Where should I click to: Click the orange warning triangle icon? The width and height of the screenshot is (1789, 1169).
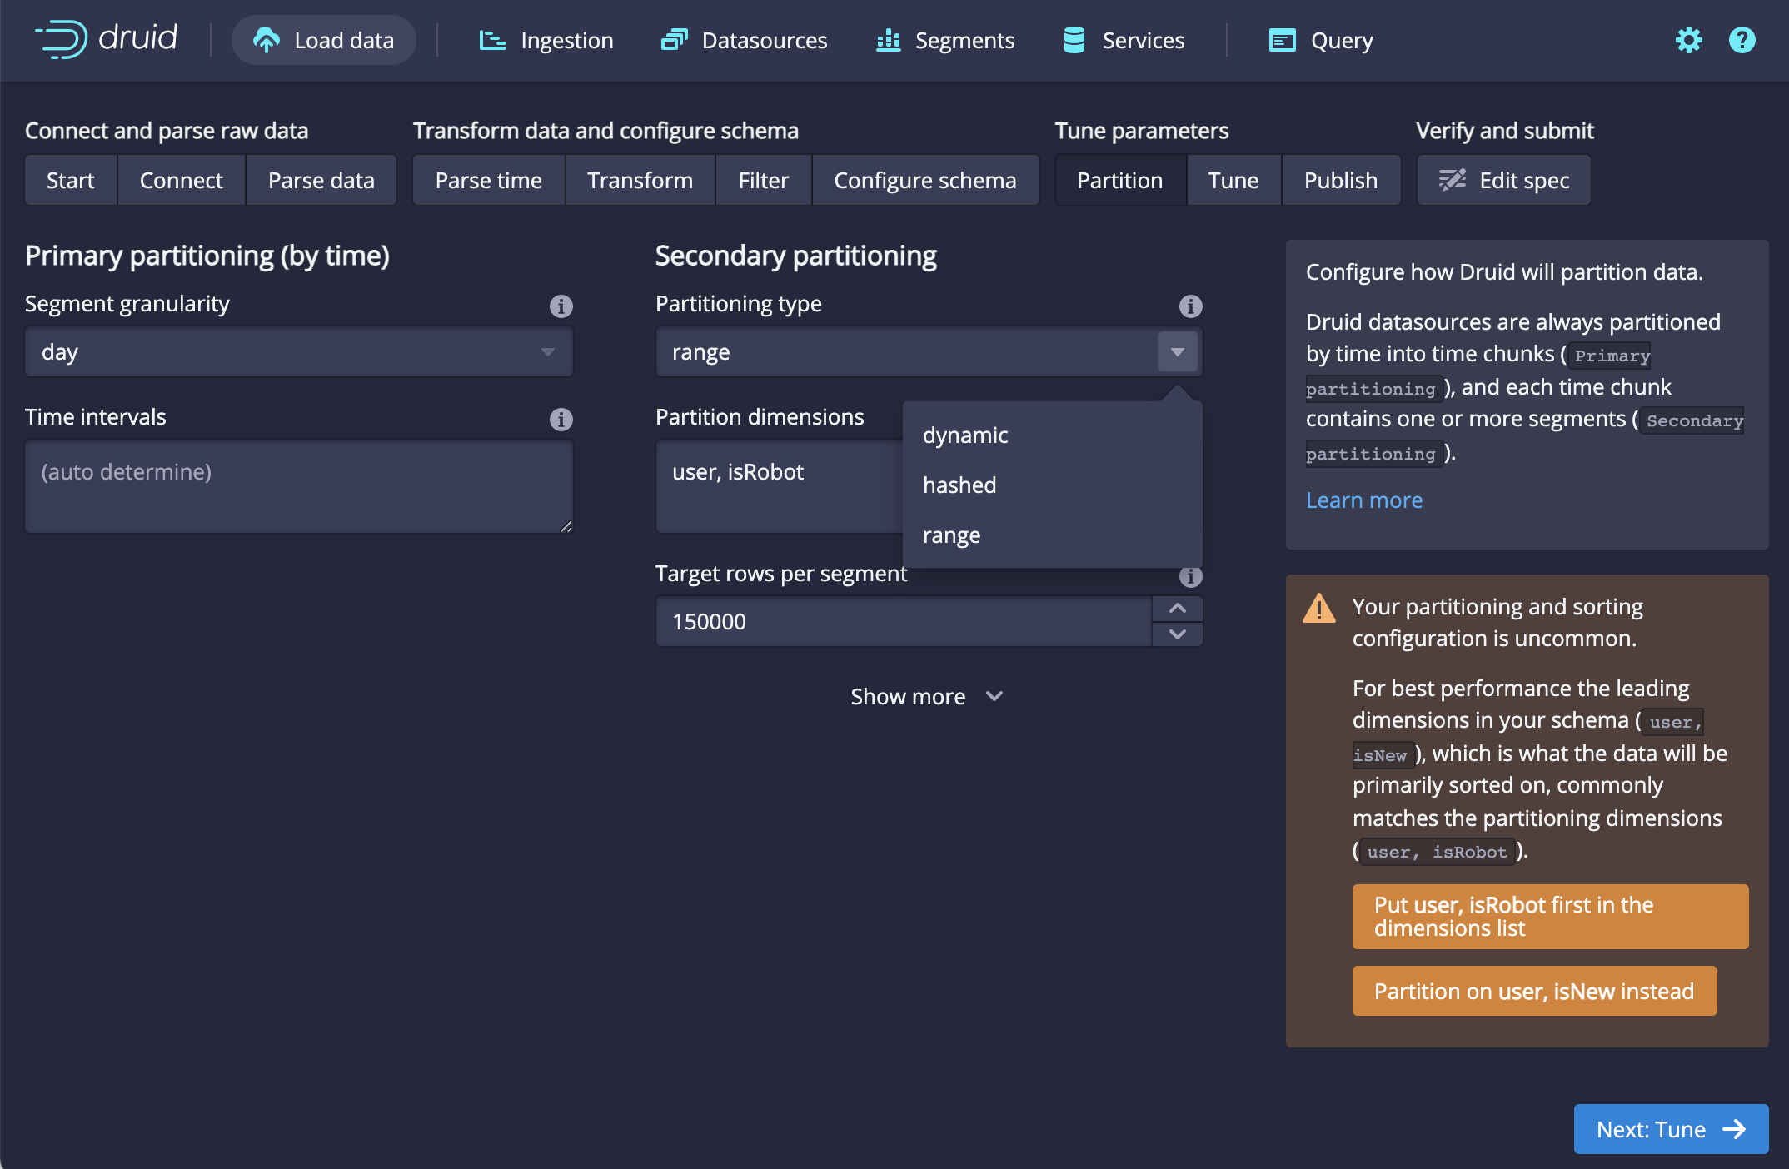click(x=1318, y=609)
